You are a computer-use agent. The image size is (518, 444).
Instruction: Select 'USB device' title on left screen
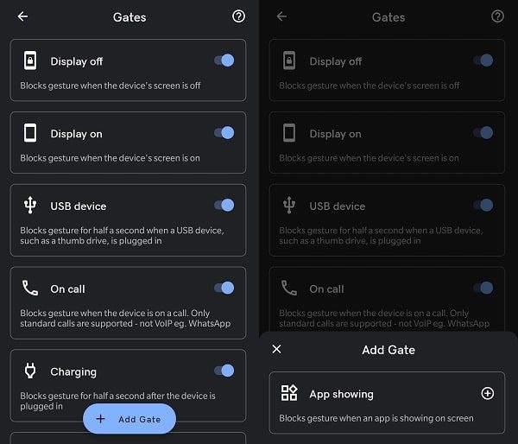79,206
